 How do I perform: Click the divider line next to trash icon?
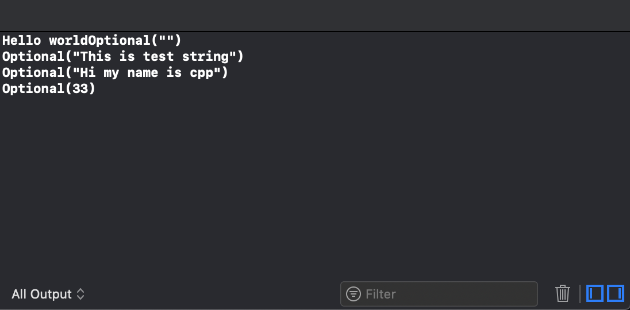pyautogui.click(x=579, y=293)
